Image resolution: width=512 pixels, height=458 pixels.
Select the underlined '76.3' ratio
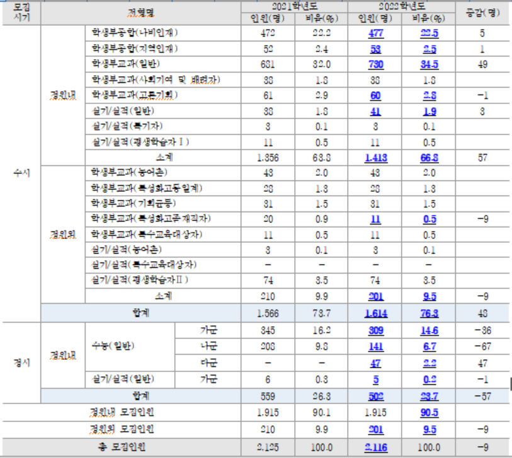430,313
